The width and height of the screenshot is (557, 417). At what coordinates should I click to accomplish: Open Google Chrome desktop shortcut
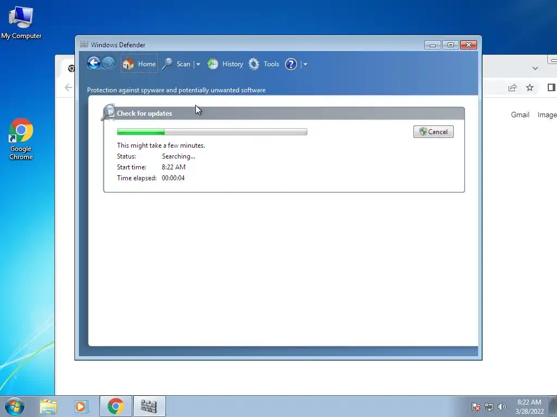click(21, 139)
